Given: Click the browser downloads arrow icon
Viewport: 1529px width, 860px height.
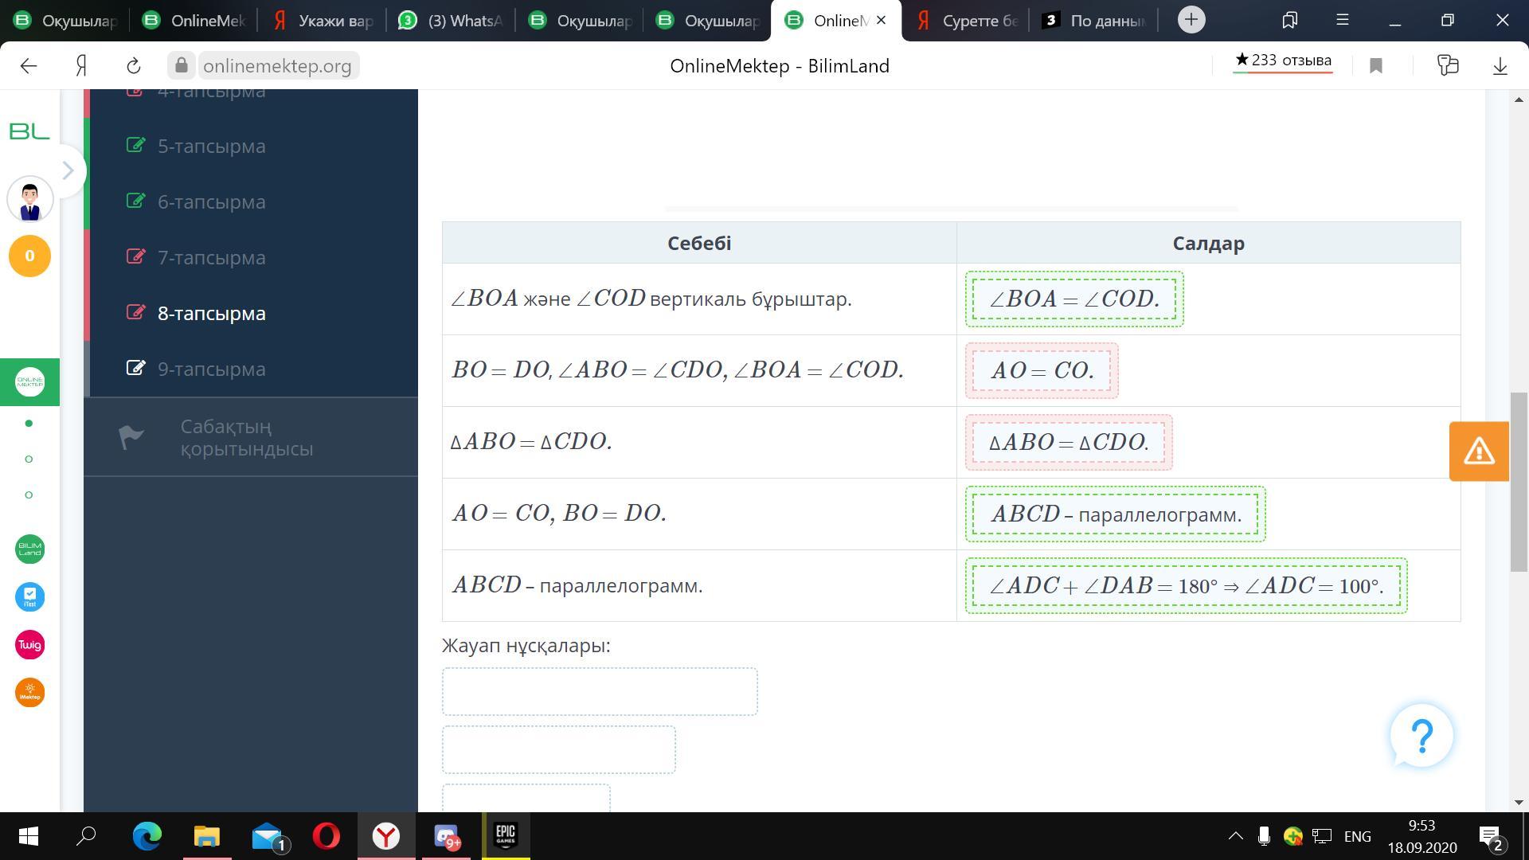Looking at the screenshot, I should tap(1500, 66).
